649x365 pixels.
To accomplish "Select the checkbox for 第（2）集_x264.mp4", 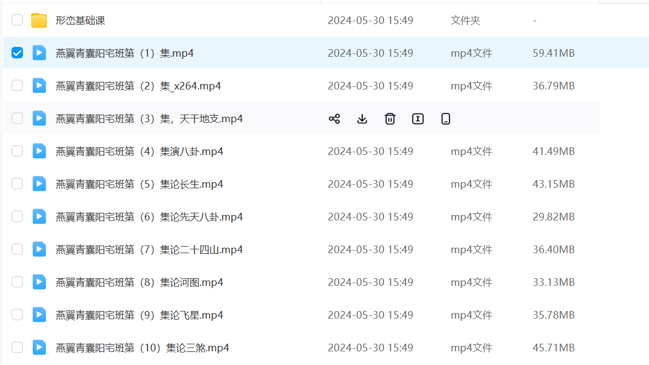I will [17, 86].
